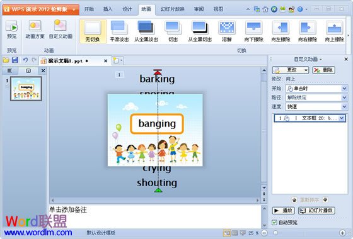Select Dissolve (溶解) transition
This screenshot has width=353, height=239.
[227, 31]
